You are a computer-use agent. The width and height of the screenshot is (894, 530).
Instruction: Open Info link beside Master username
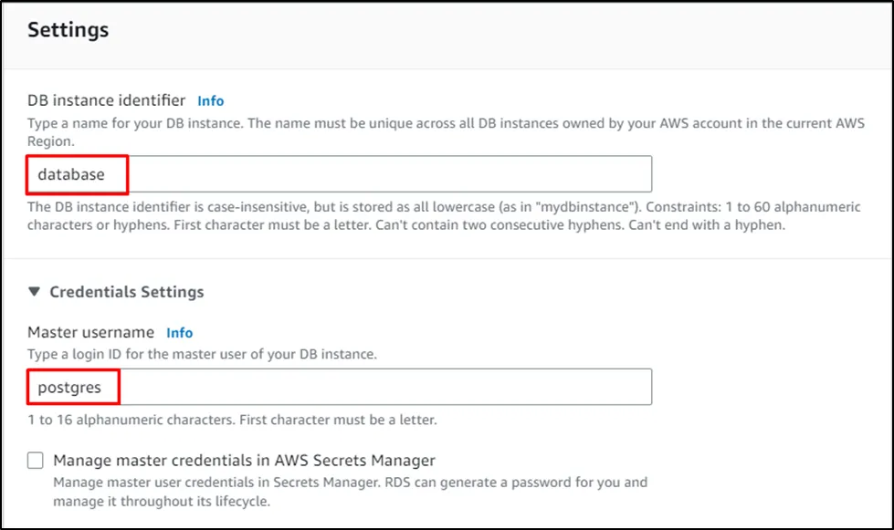click(179, 333)
